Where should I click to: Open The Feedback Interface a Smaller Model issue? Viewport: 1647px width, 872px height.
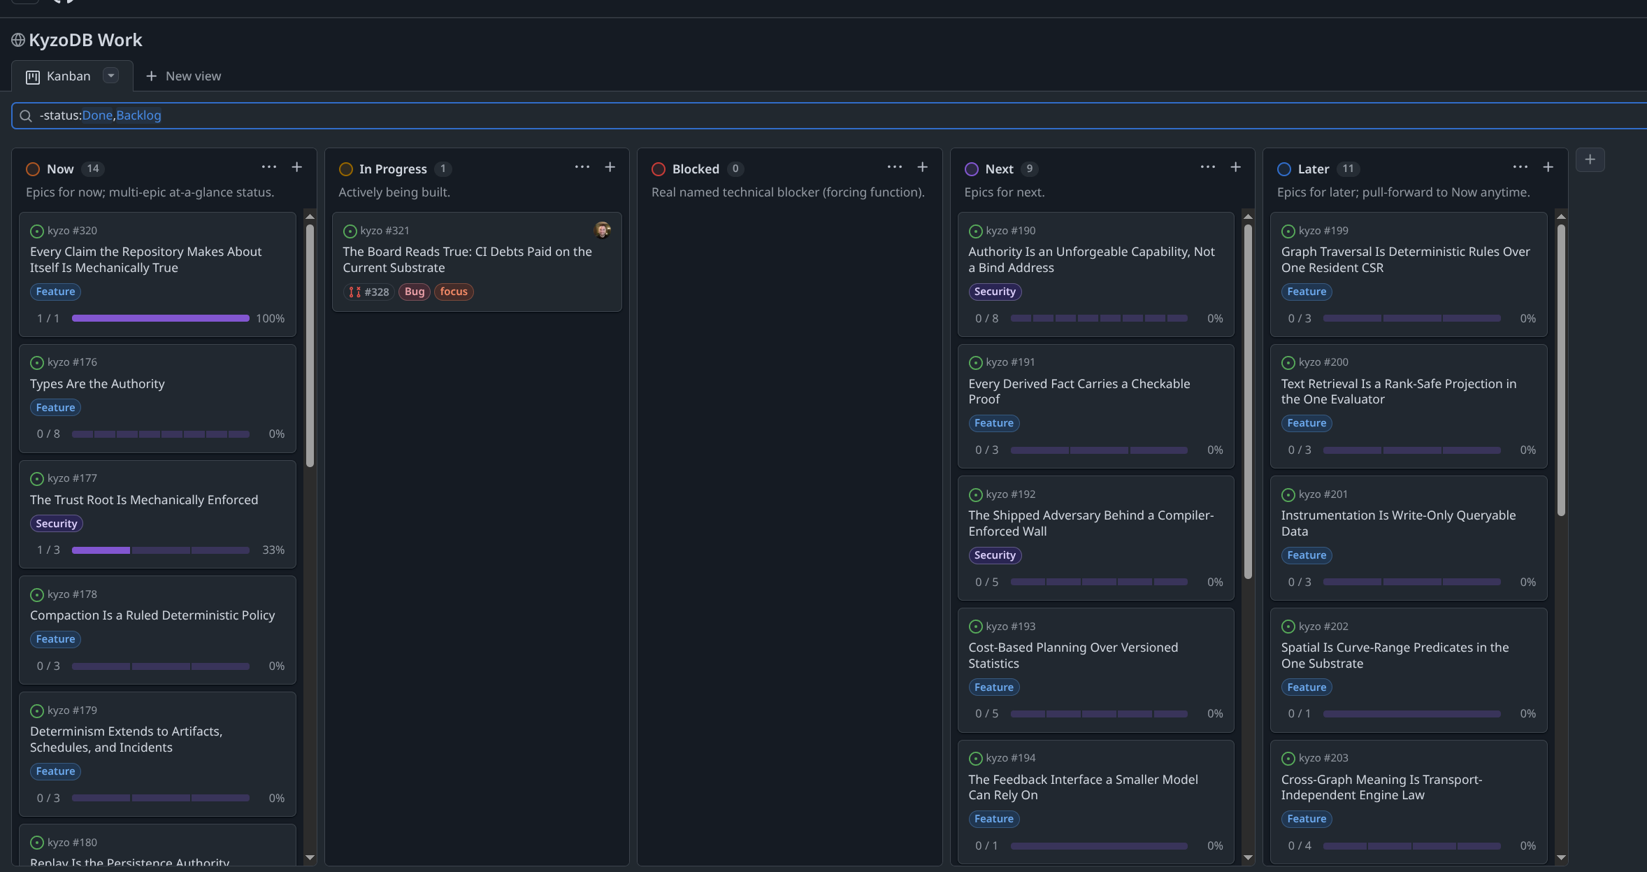(x=1083, y=787)
